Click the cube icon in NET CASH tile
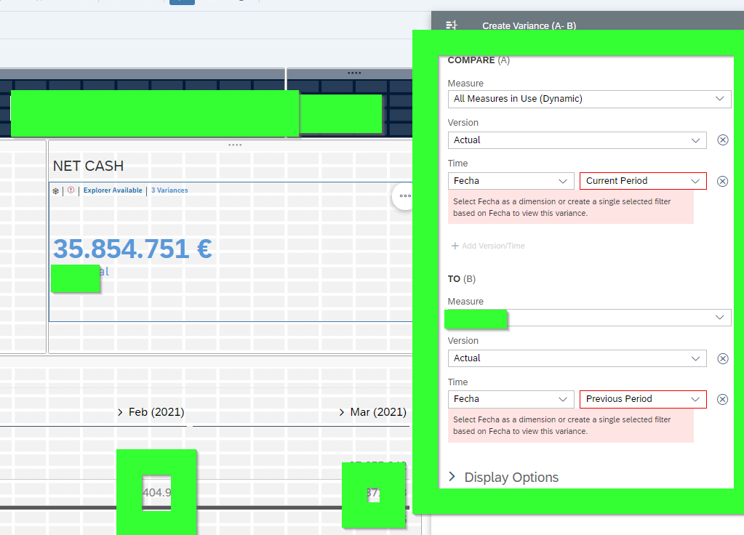The height and width of the screenshot is (535, 744). click(56, 190)
